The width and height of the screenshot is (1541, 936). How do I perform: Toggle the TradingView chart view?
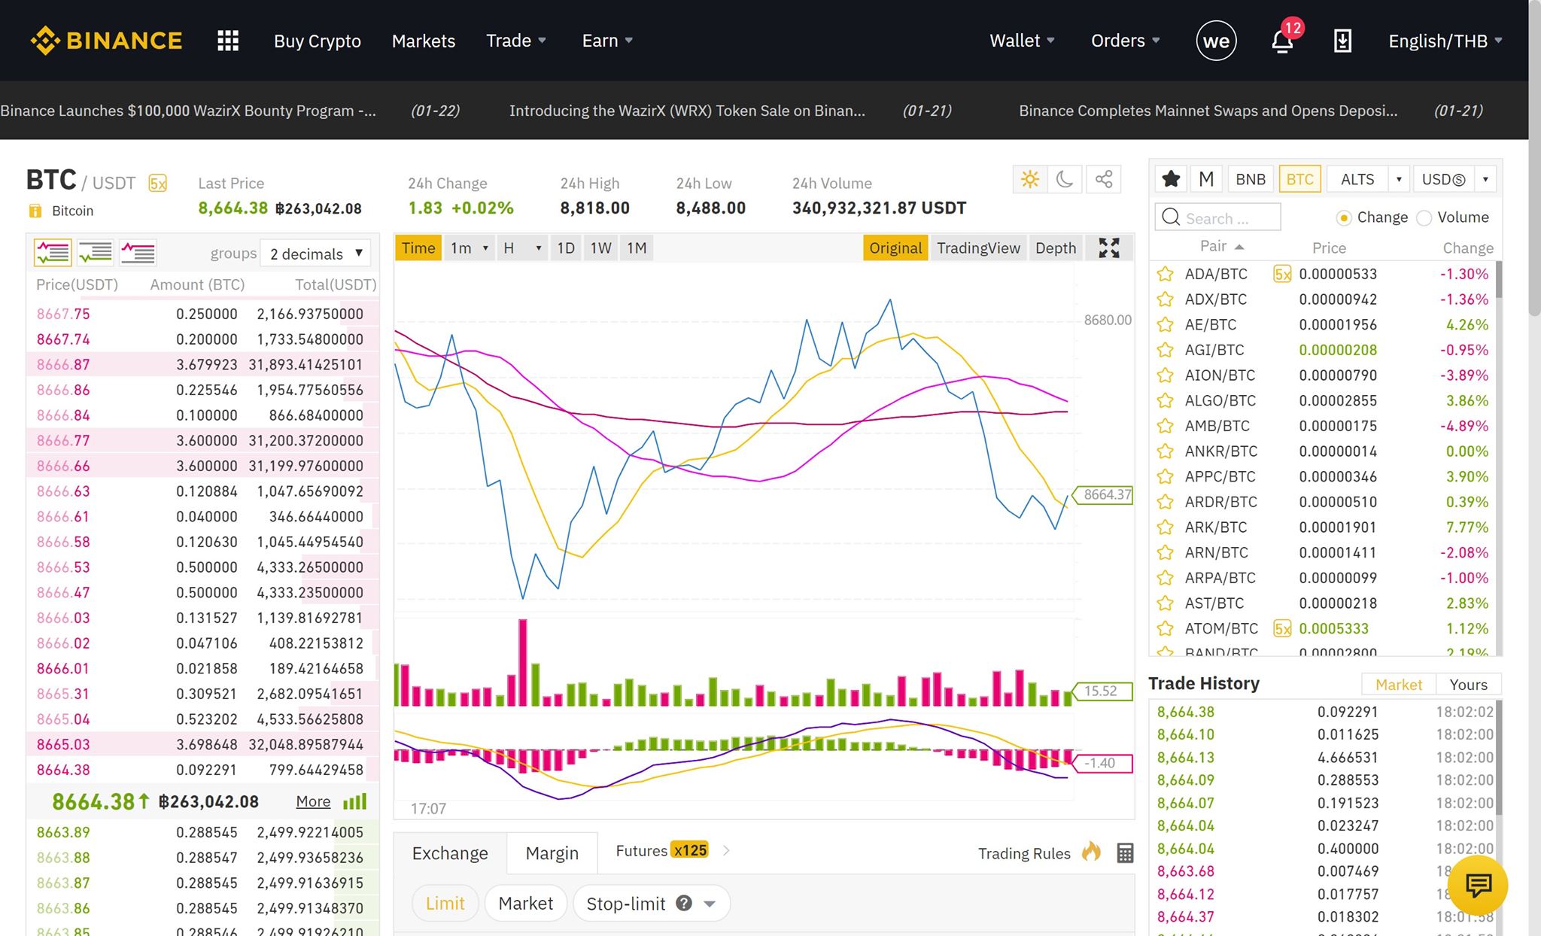point(978,248)
